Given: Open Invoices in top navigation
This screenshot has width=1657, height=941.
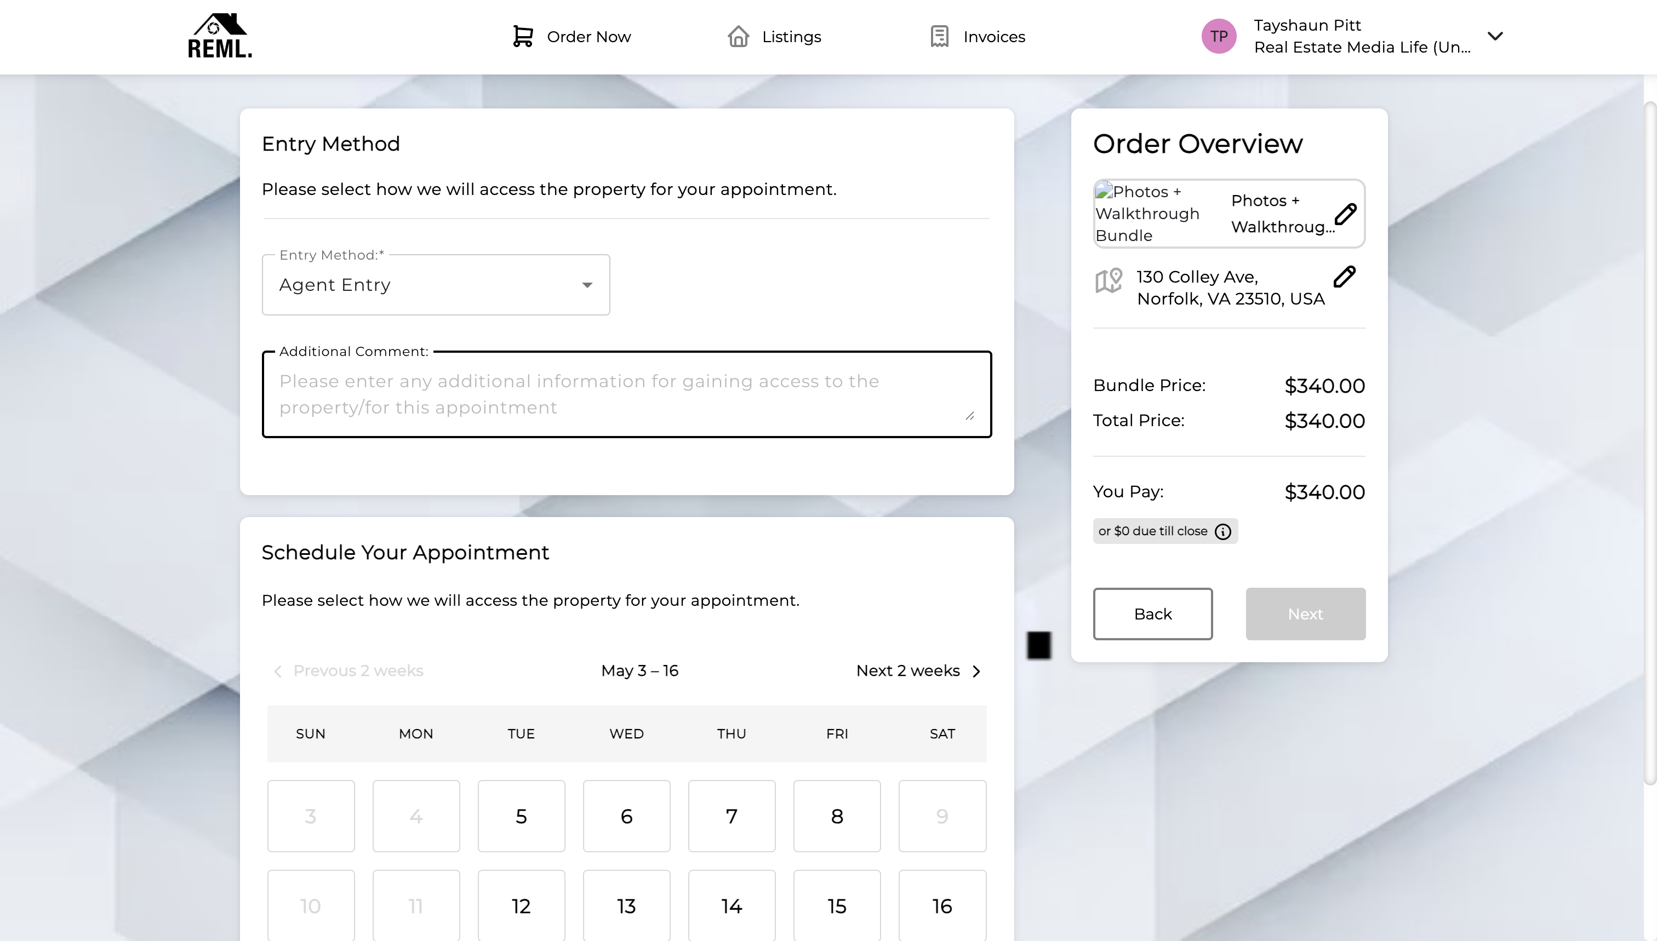Looking at the screenshot, I should point(978,36).
